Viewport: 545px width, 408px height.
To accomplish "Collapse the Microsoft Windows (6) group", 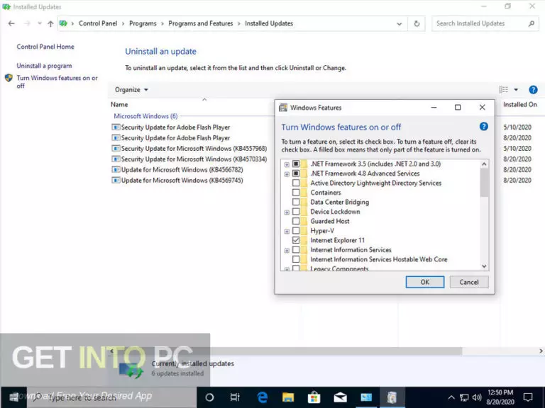I will [x=145, y=116].
